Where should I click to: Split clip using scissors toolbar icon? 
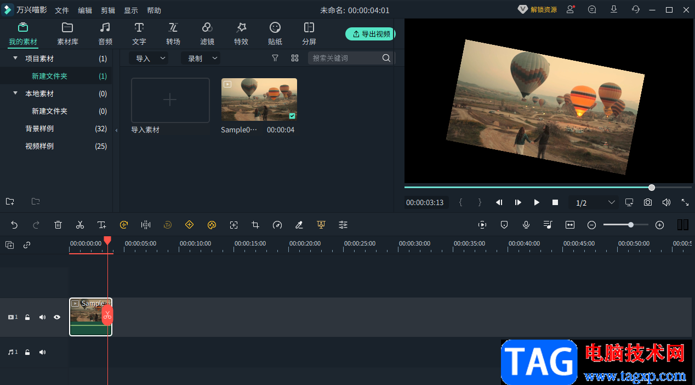click(80, 225)
